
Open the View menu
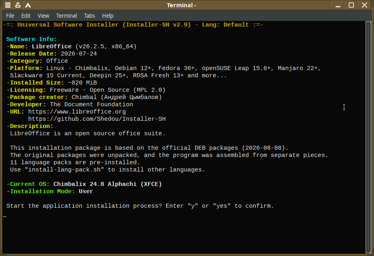tap(43, 16)
